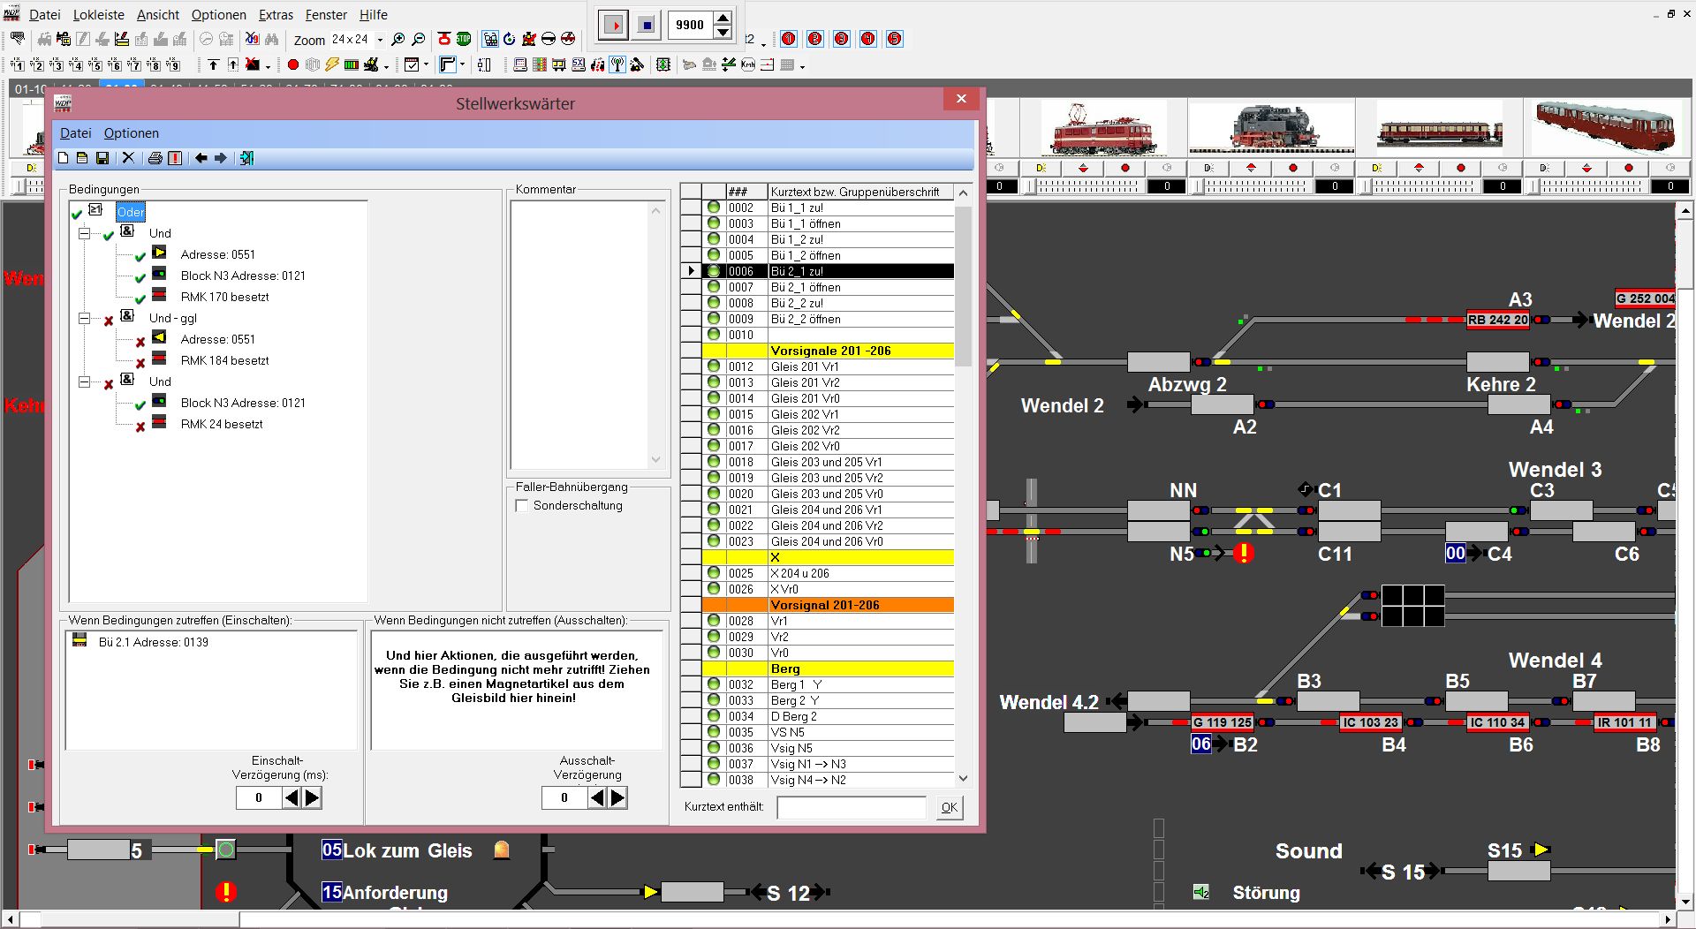Click the Stellwerkswärter list vertical scrollbar thumb

coord(963,285)
